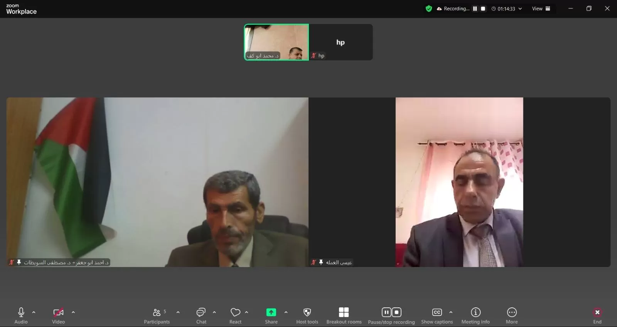
Task: Open the Chat panel
Action: 201,315
